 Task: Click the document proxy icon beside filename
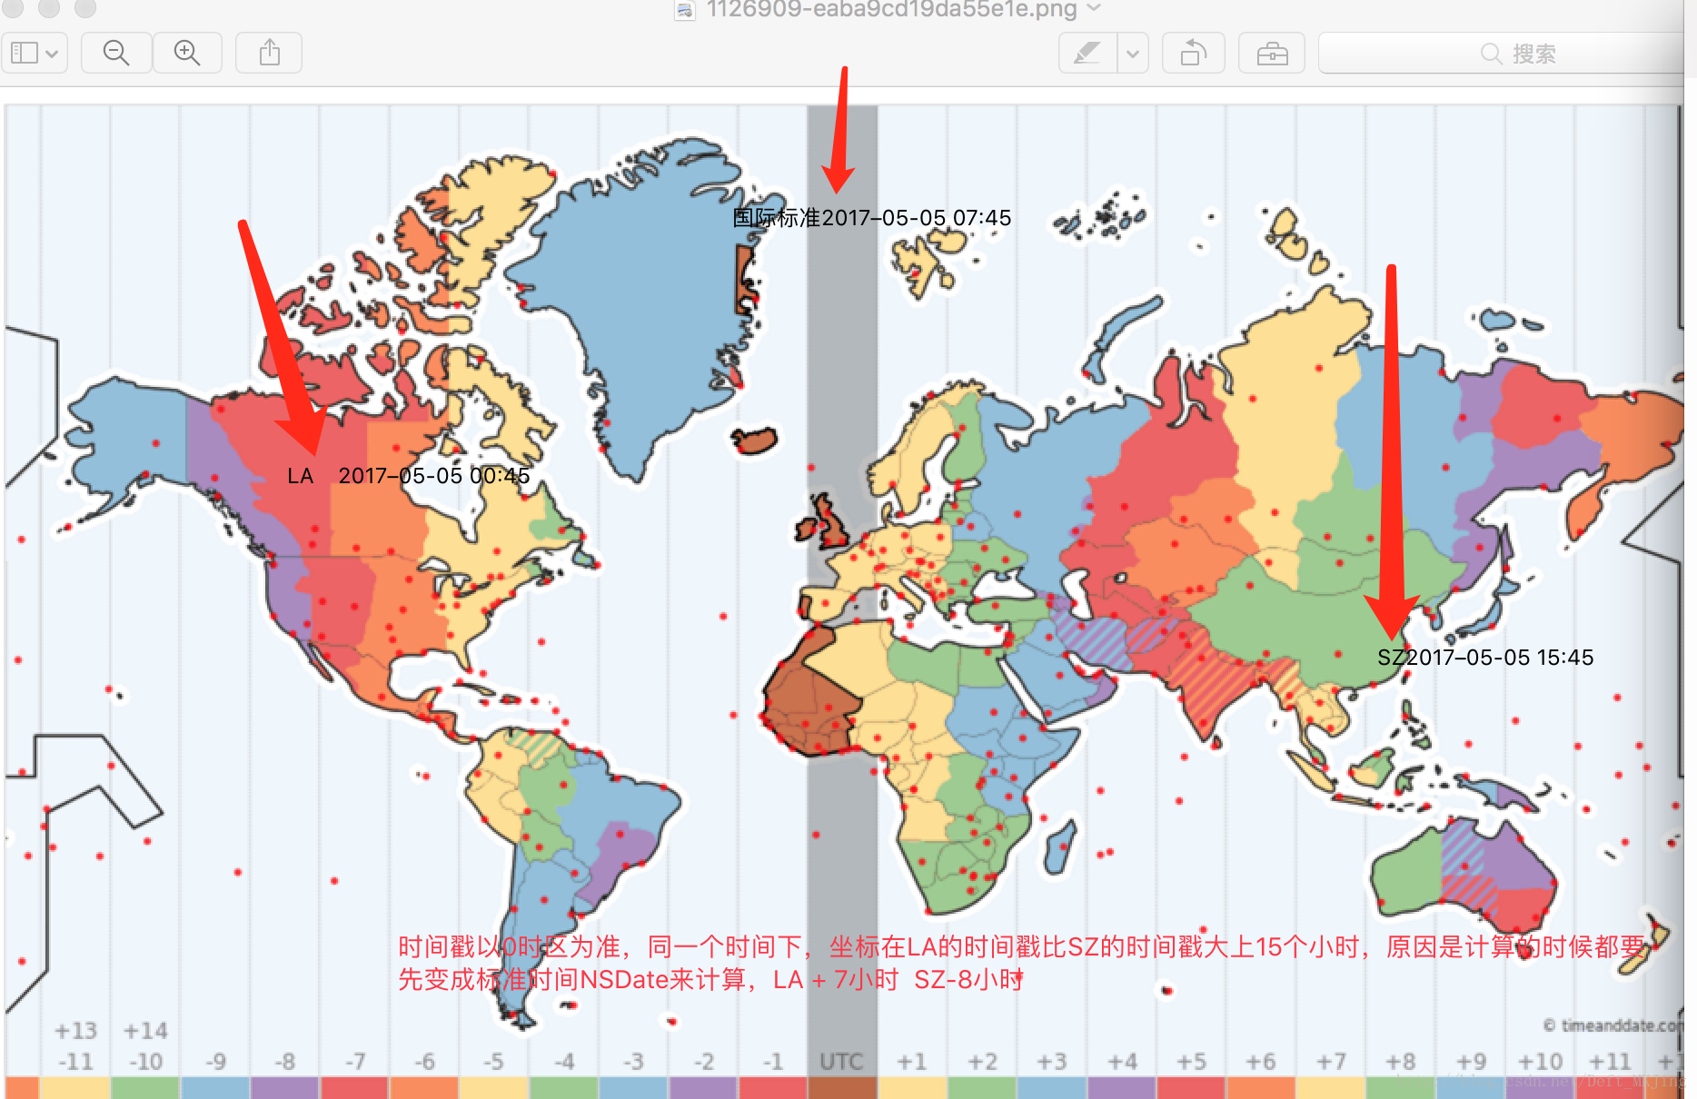(685, 10)
